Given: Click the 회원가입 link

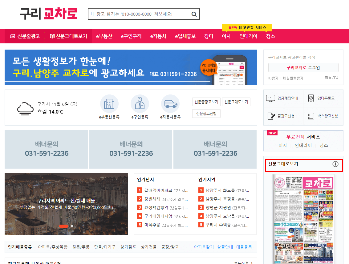Looking at the screenshot, I should coord(331,77).
